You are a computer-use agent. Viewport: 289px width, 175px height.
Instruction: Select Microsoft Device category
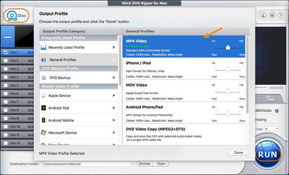pos(79,132)
